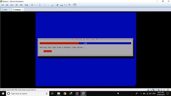Expand the power options dropdown arrow

point(35,5)
